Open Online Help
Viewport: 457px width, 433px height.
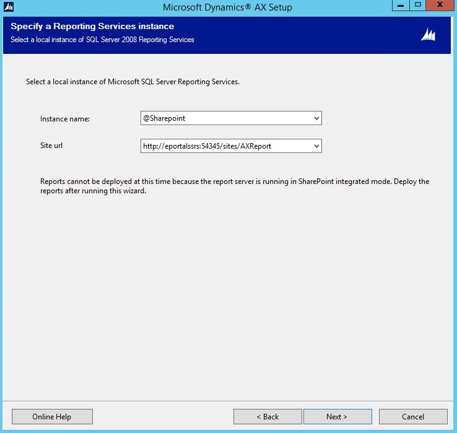[x=52, y=417]
